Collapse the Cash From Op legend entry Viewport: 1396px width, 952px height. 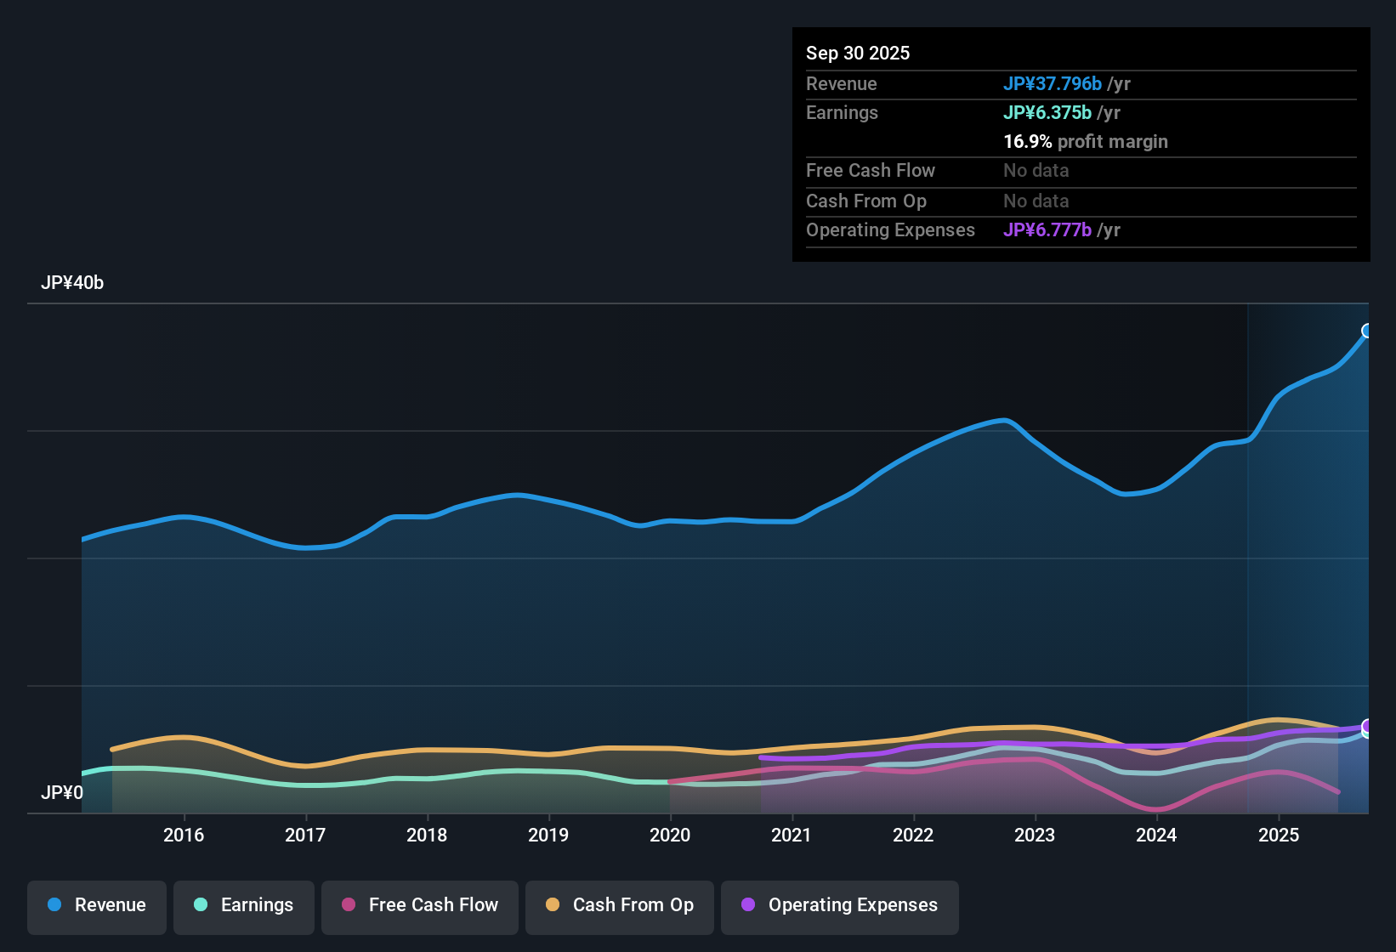[619, 905]
